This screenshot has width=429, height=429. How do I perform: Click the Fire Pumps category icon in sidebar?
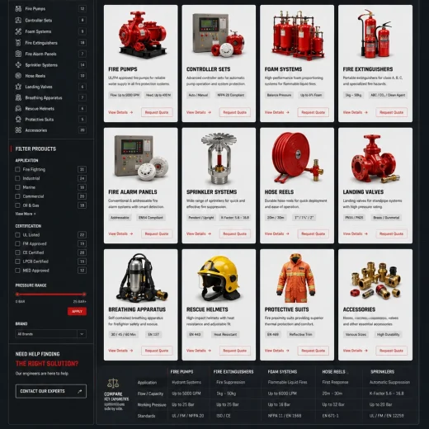[18, 8]
